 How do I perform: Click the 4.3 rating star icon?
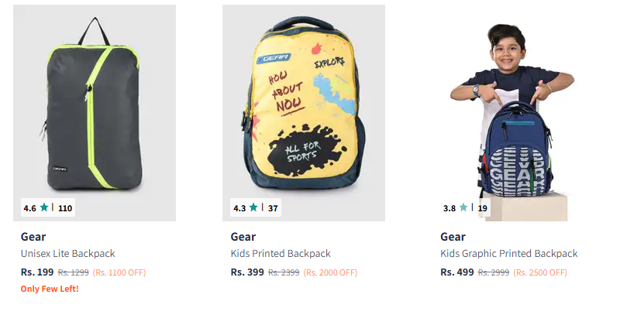(x=254, y=207)
